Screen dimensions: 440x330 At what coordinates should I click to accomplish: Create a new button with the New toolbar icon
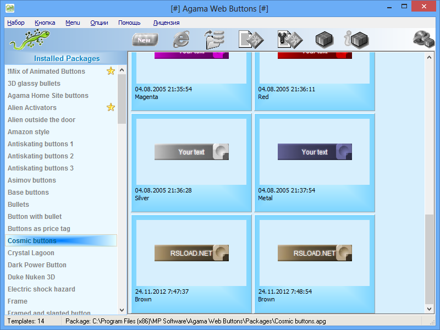pyautogui.click(x=144, y=39)
